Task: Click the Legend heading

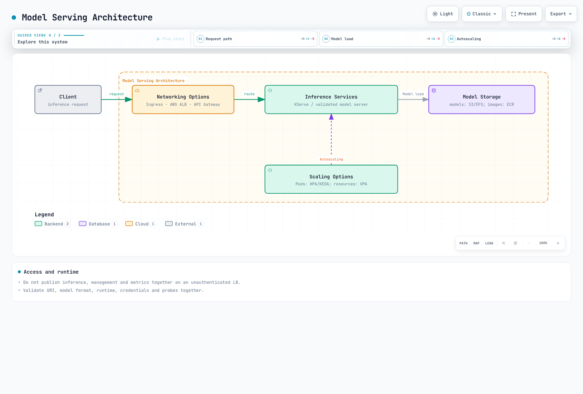Action: (x=44, y=215)
